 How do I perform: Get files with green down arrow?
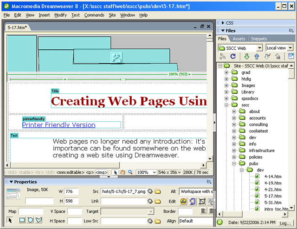point(246,56)
